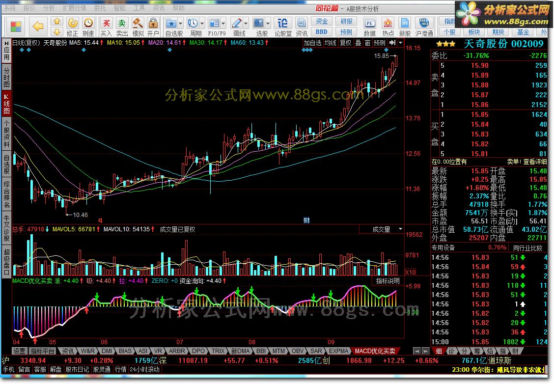Open the 工具 menu
This screenshot has height=384, width=554.
click(x=139, y=8)
